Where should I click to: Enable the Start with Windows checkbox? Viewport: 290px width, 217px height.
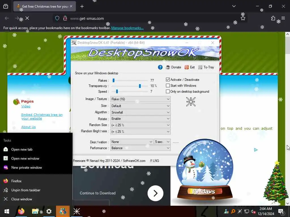[x=168, y=86]
